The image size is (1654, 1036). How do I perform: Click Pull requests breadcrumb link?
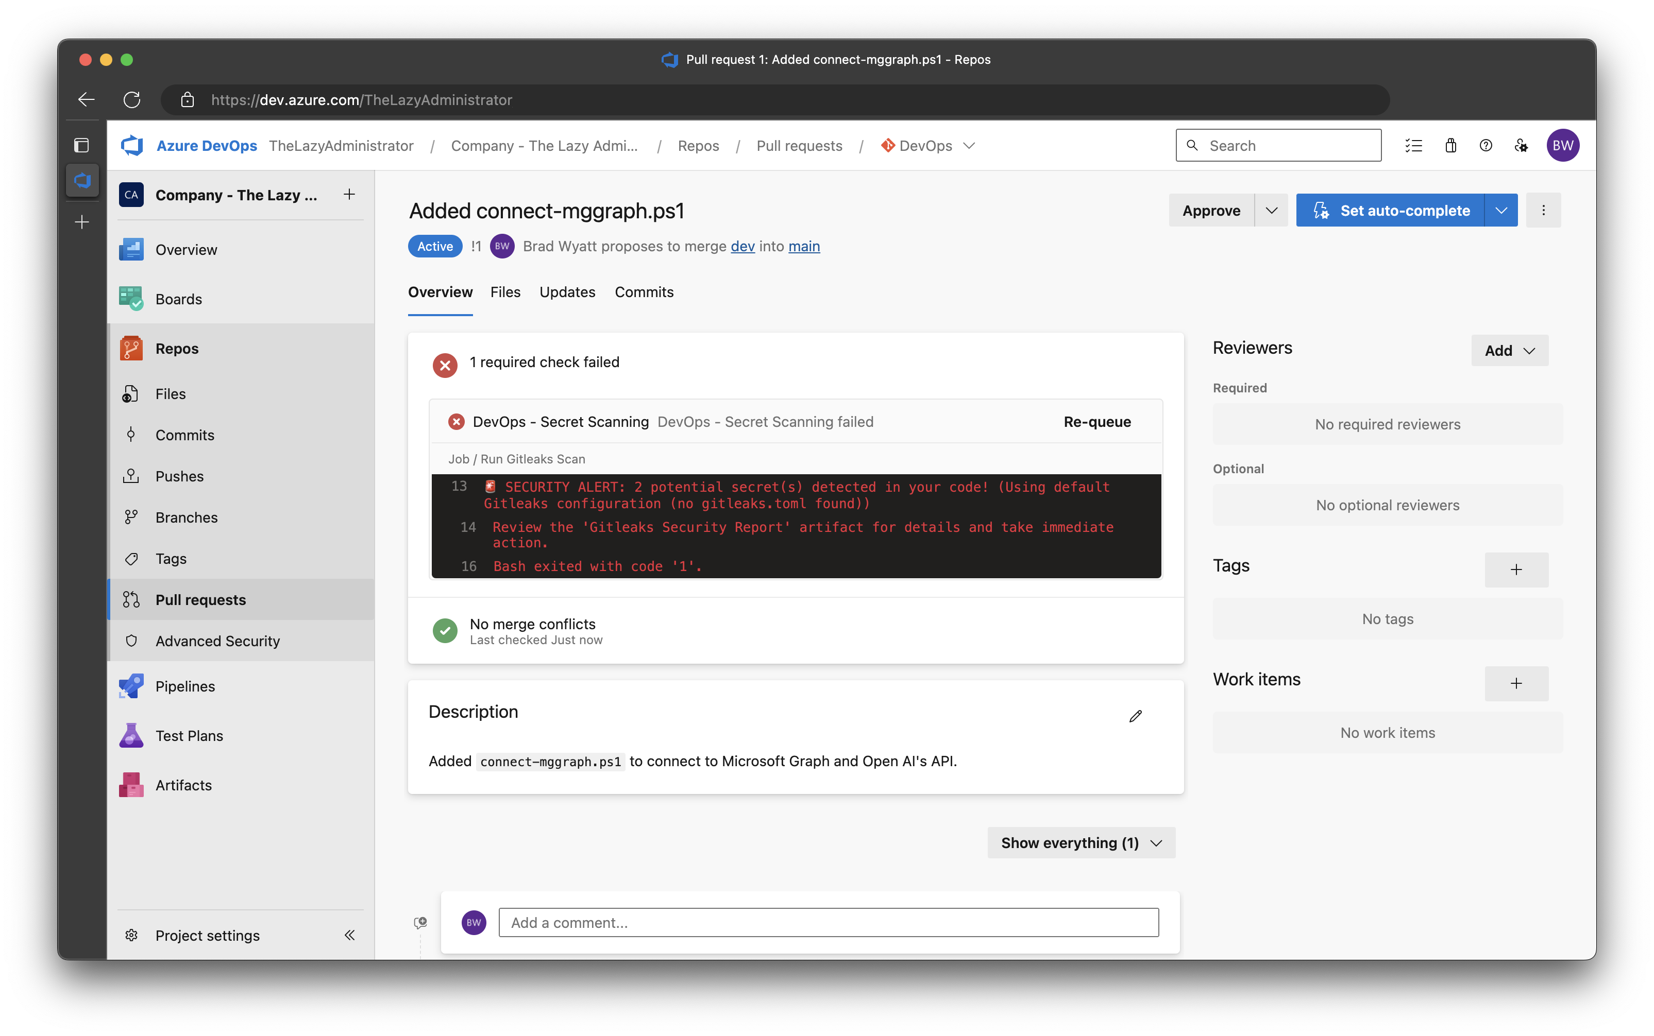(x=799, y=145)
